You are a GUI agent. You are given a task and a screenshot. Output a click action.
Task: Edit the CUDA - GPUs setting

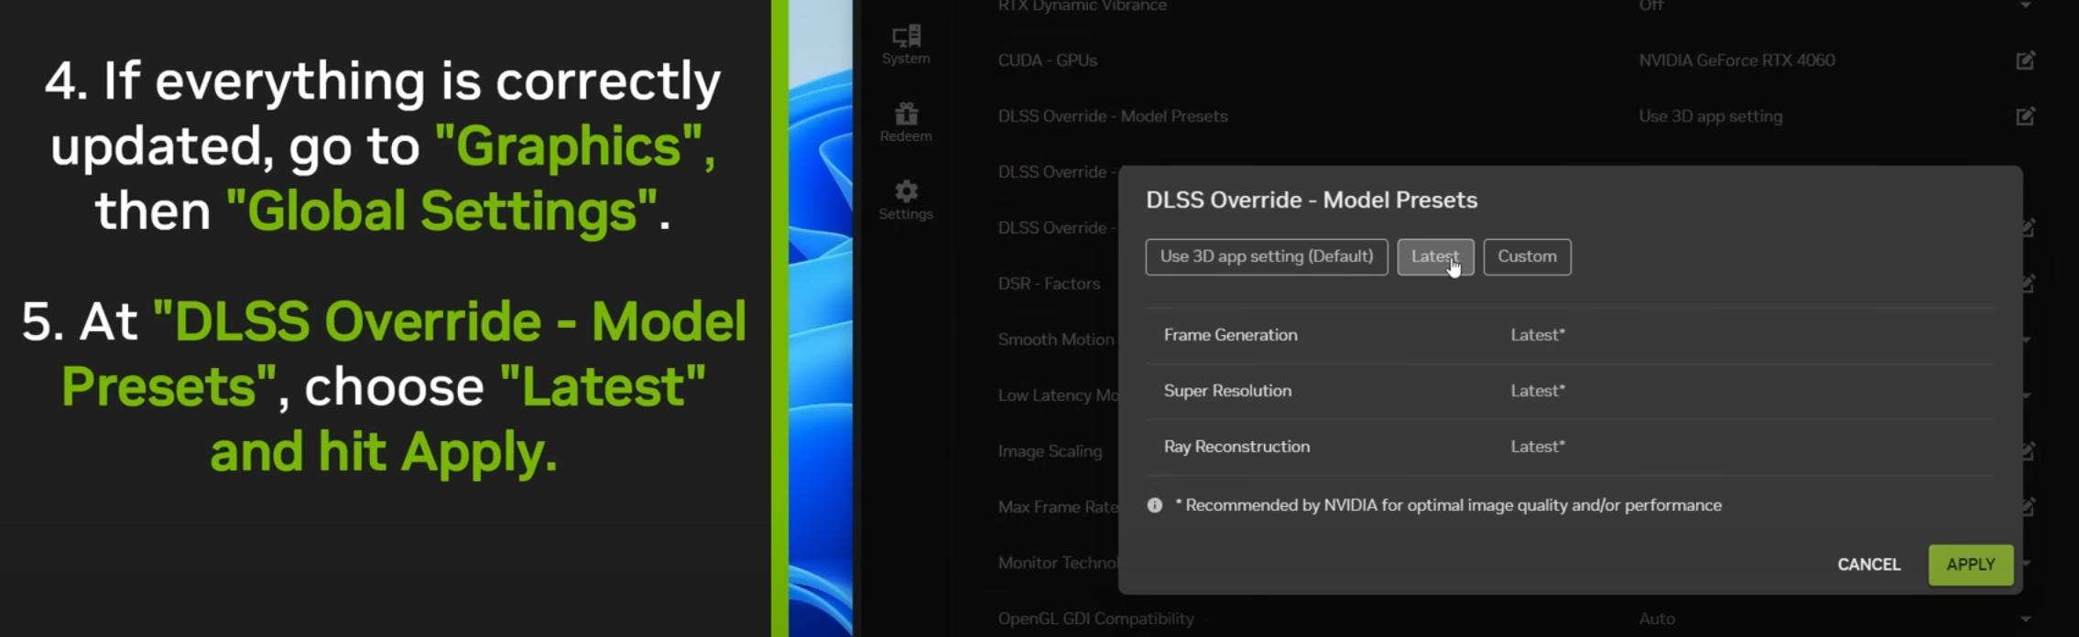pos(2025,60)
